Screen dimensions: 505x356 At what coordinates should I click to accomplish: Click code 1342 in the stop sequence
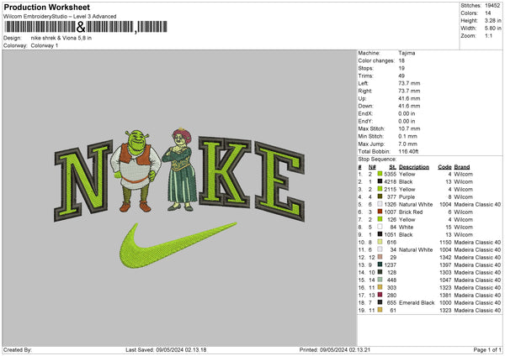click(445, 257)
